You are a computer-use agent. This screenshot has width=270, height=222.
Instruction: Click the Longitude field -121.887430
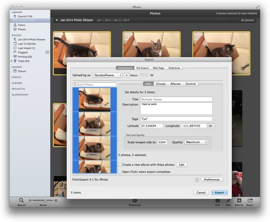194,126
